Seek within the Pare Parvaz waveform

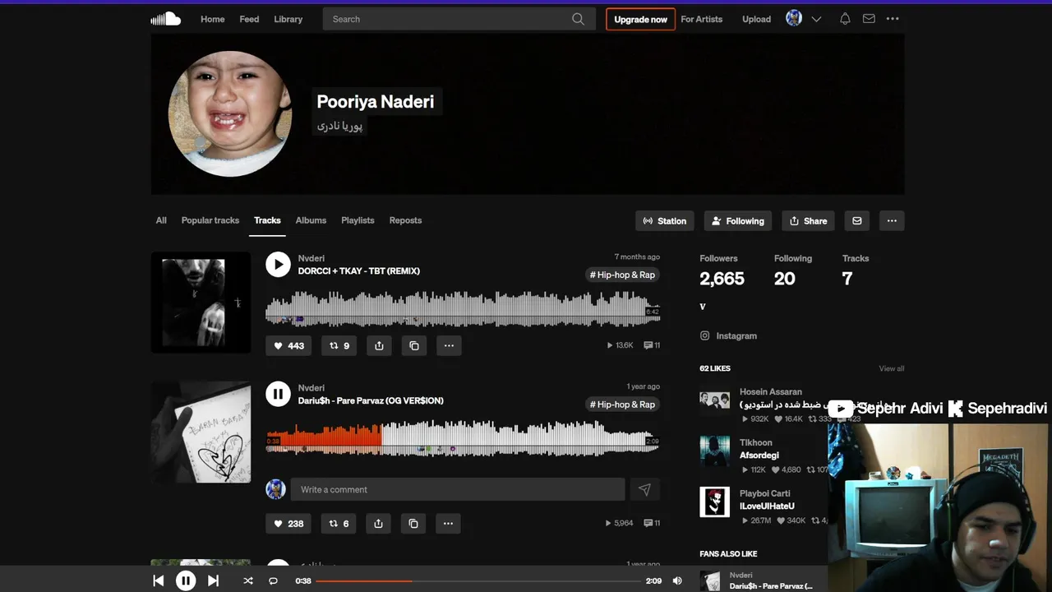[x=463, y=438]
